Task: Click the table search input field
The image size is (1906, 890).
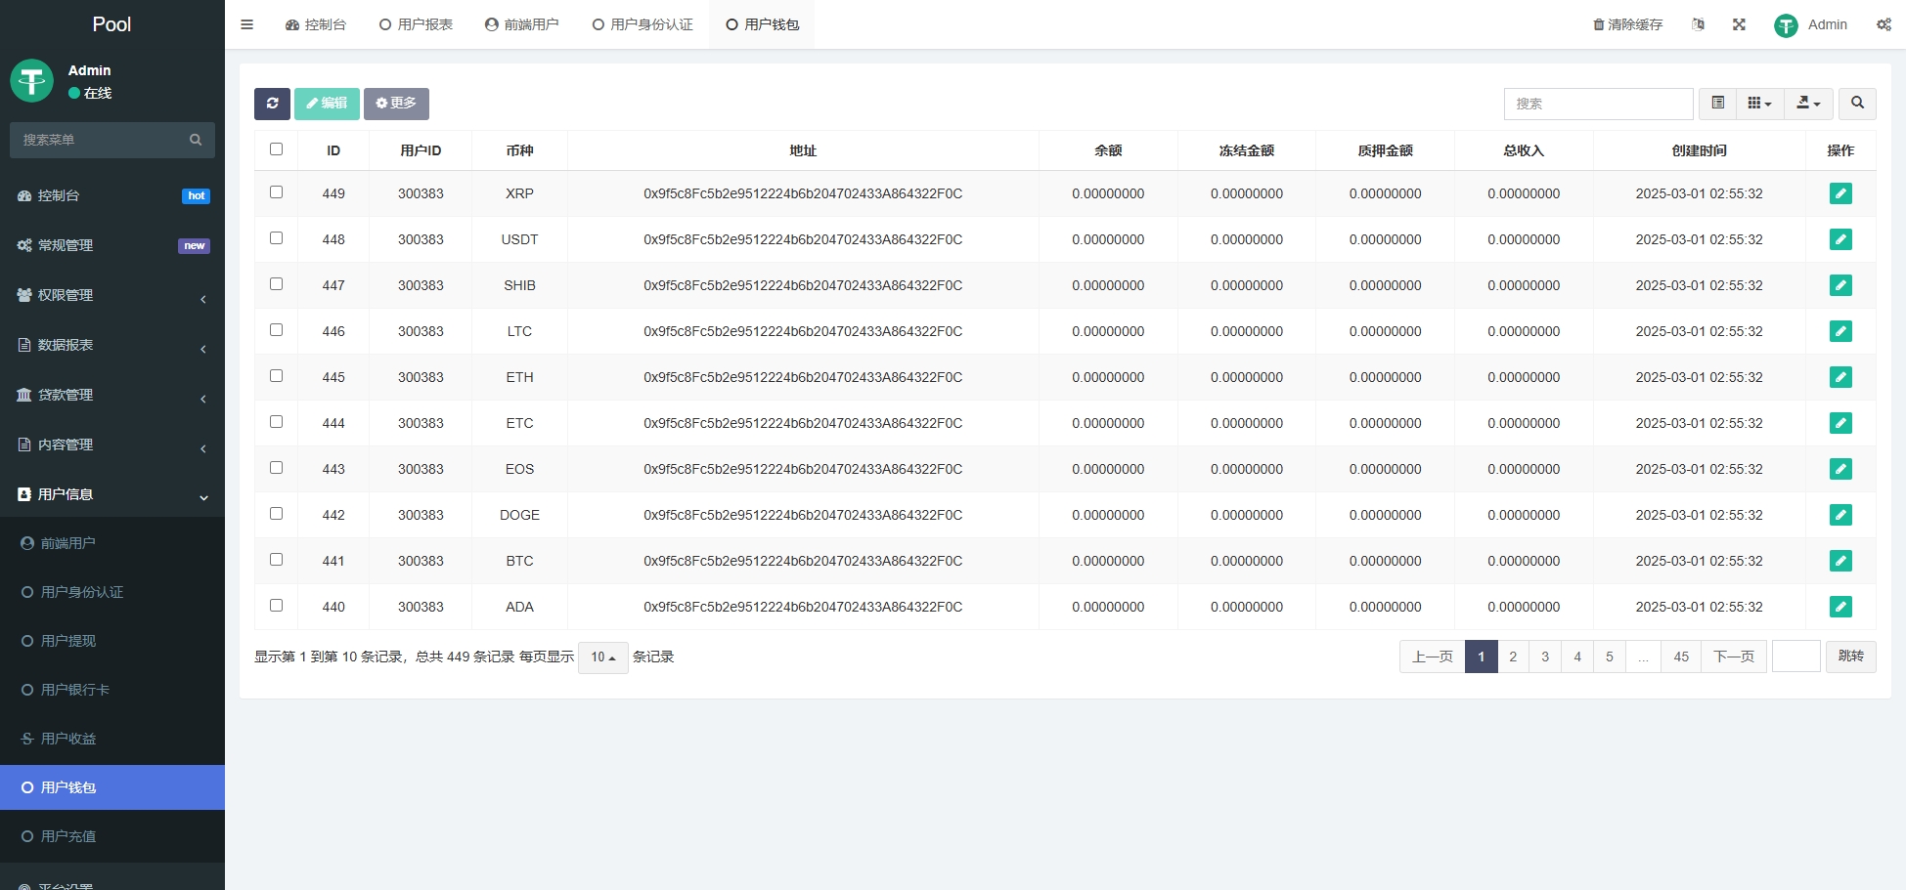Action: (x=1598, y=104)
